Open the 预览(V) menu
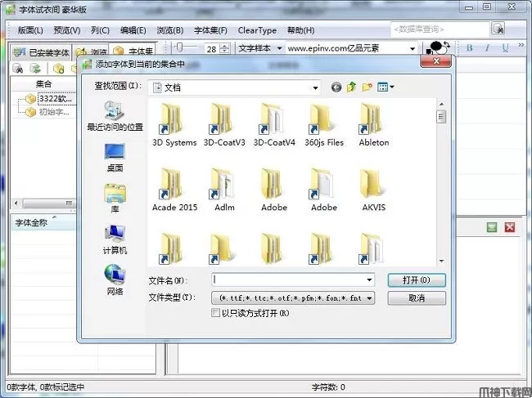 [67, 30]
